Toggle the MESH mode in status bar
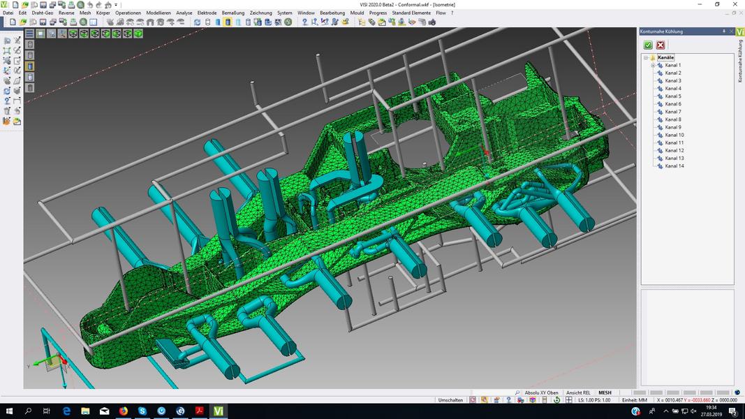745x419 pixels. click(x=605, y=393)
